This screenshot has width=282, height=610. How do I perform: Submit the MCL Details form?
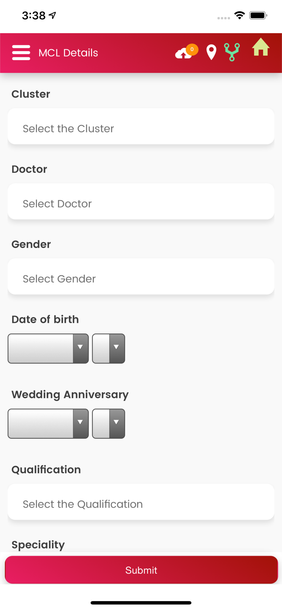[x=141, y=570]
